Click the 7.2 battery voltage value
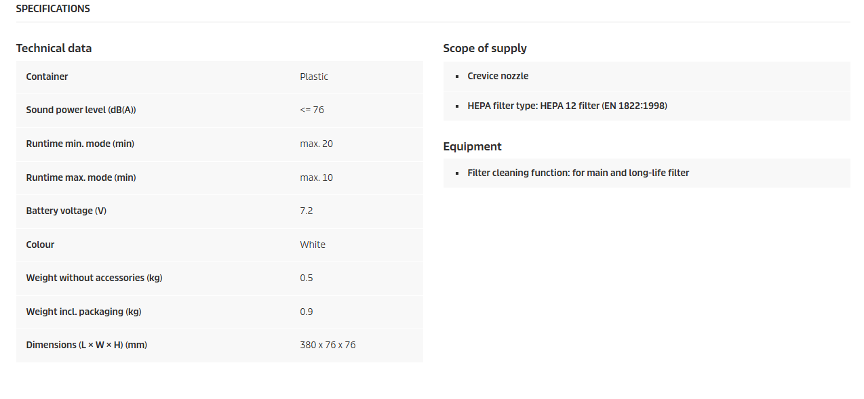This screenshot has height=399, width=864. [307, 211]
